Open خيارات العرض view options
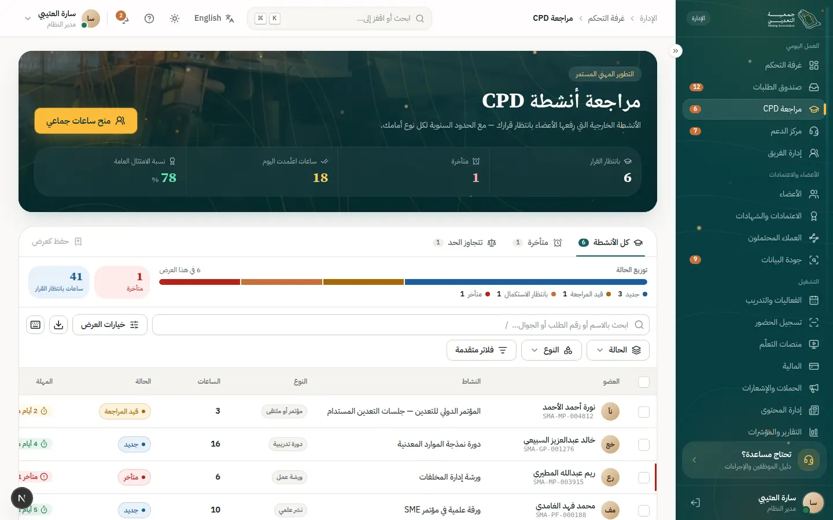 [110, 325]
